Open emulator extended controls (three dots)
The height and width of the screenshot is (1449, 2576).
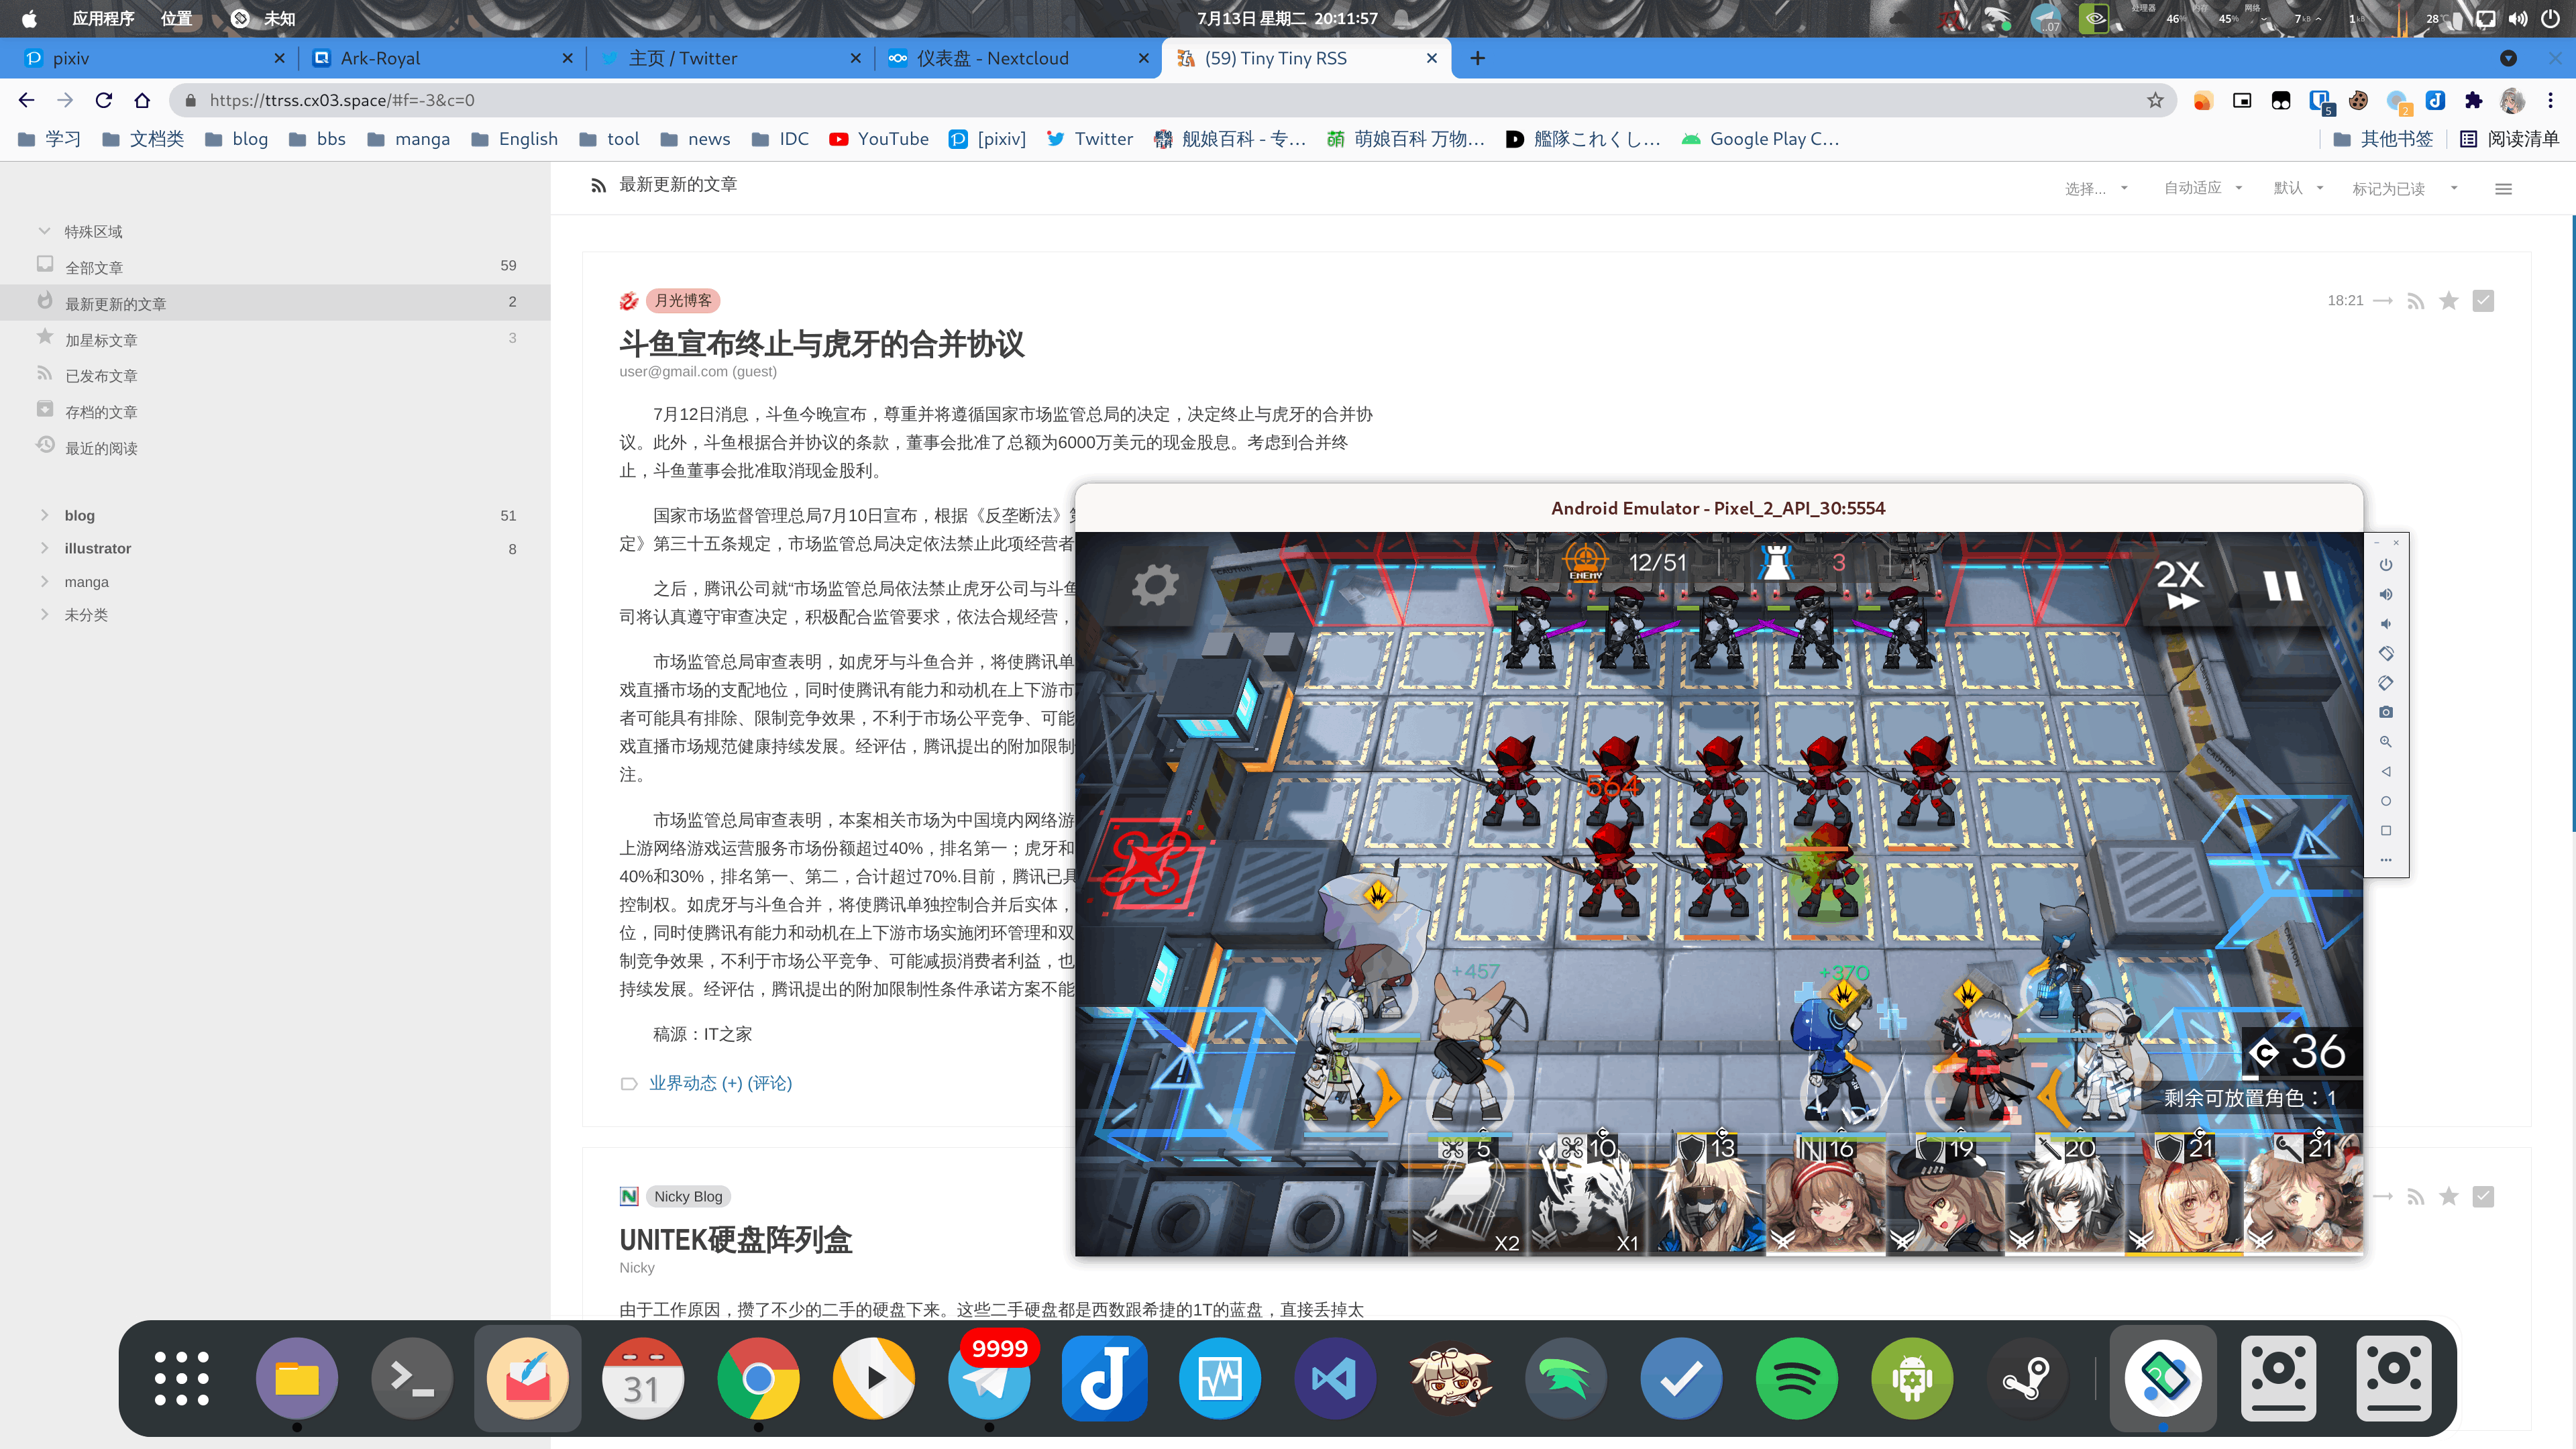pos(2386,860)
